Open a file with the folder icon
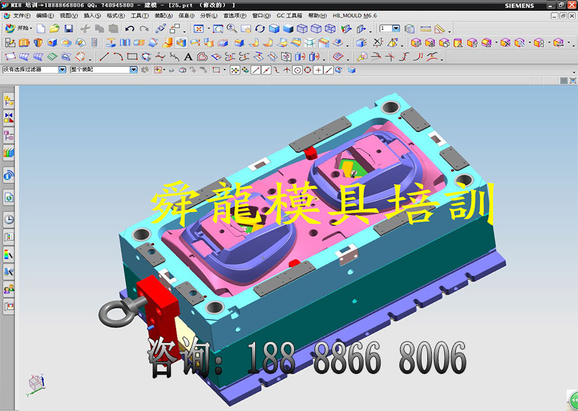The image size is (578, 411). coord(55,29)
